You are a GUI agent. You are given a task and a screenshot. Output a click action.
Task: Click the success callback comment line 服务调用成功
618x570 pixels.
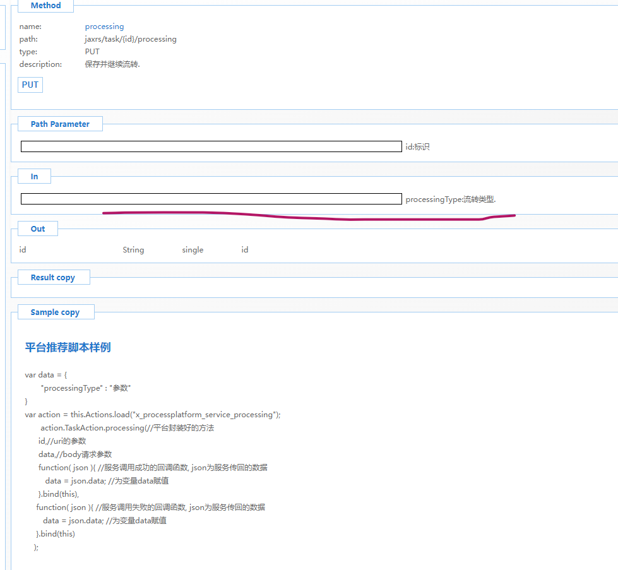click(x=153, y=468)
